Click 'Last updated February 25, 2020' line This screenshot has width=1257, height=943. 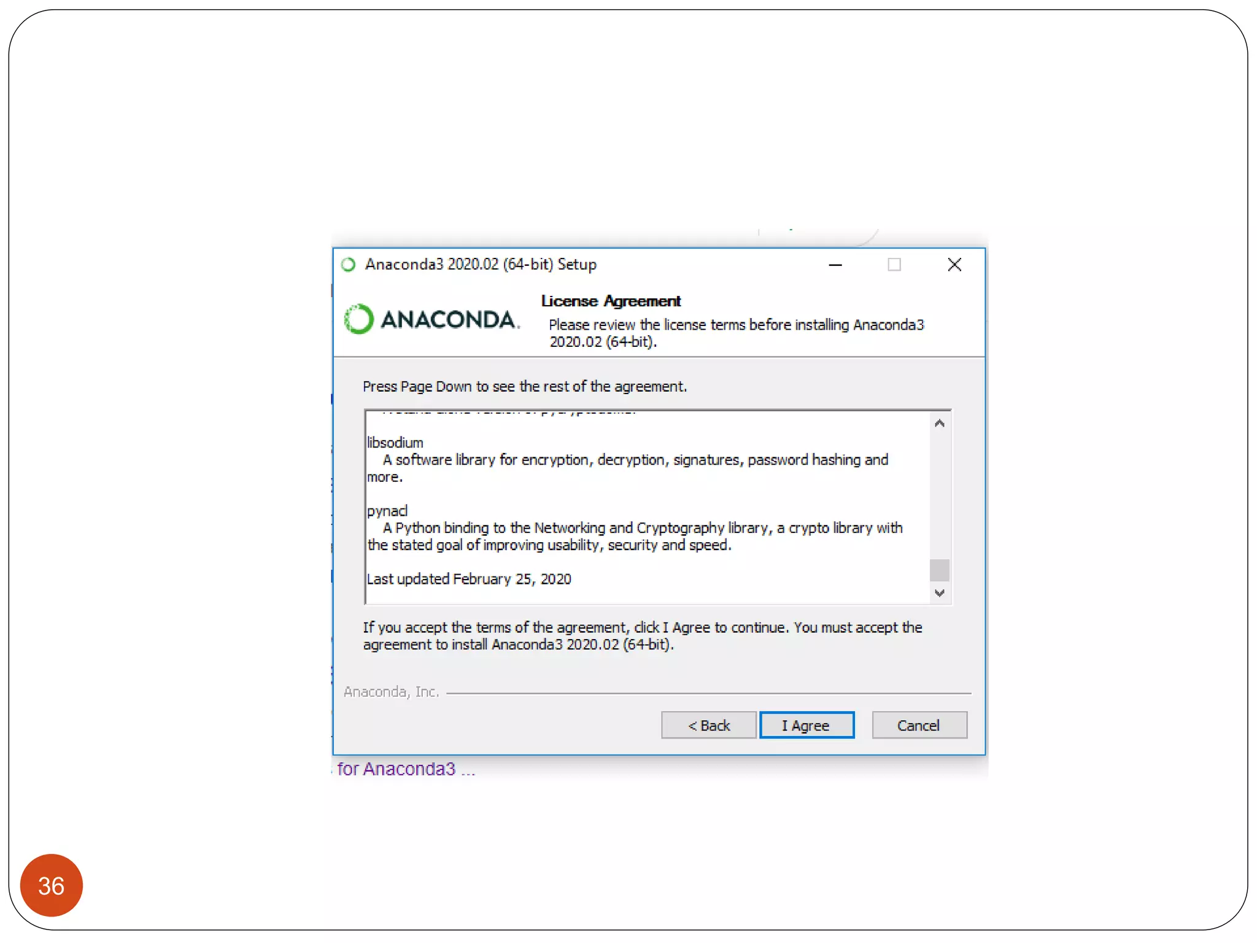(469, 579)
